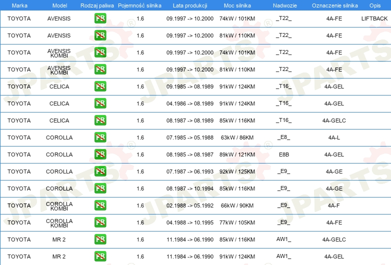391x265 pixels.
Task: Select the 09.1985 -> 08.1989 production years cell
Action: [x=190, y=86]
